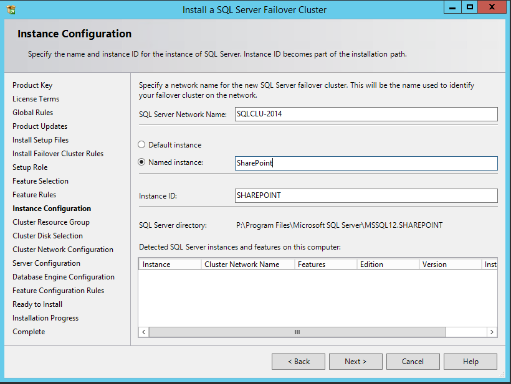
Task: Select the Complete step in sidebar
Action: [x=29, y=331]
